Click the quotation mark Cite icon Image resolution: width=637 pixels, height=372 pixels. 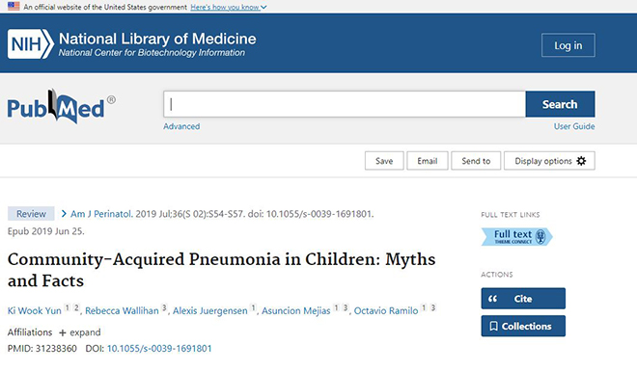(493, 299)
